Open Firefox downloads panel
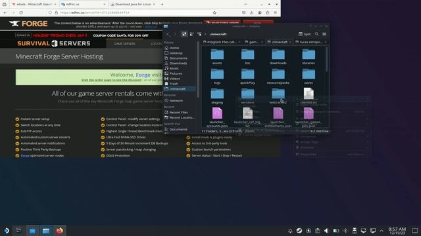The image size is (421, 236). tap(251, 12)
